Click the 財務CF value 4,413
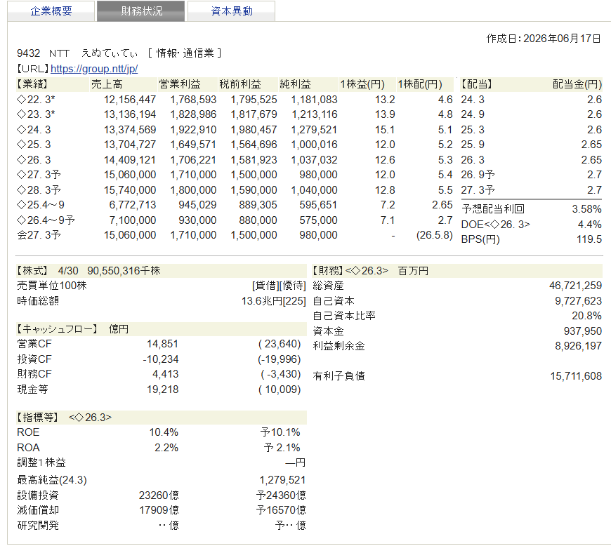 [x=165, y=374]
